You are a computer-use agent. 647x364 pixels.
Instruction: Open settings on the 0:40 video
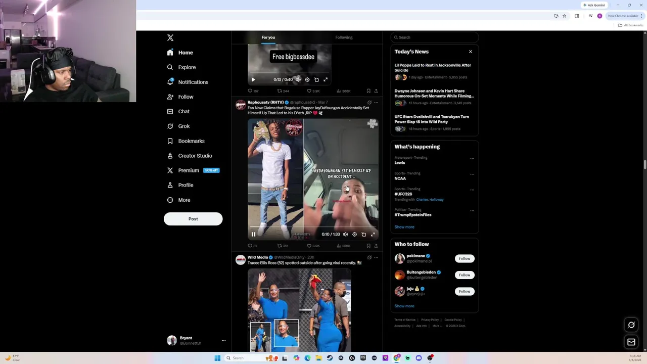coord(307,79)
